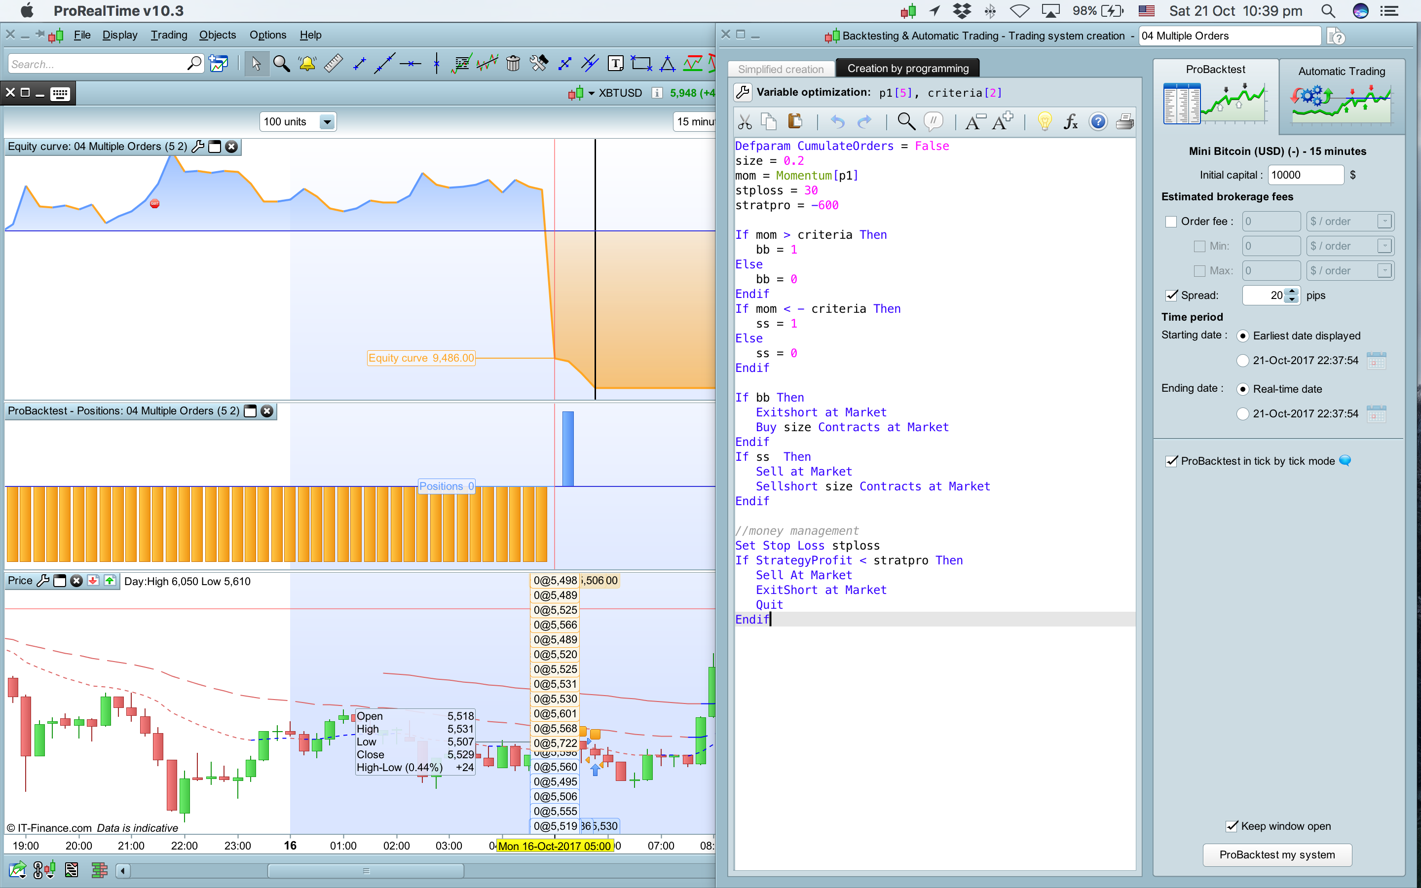1421x888 pixels.
Task: Switch to Simplified creation tab
Action: pos(781,69)
